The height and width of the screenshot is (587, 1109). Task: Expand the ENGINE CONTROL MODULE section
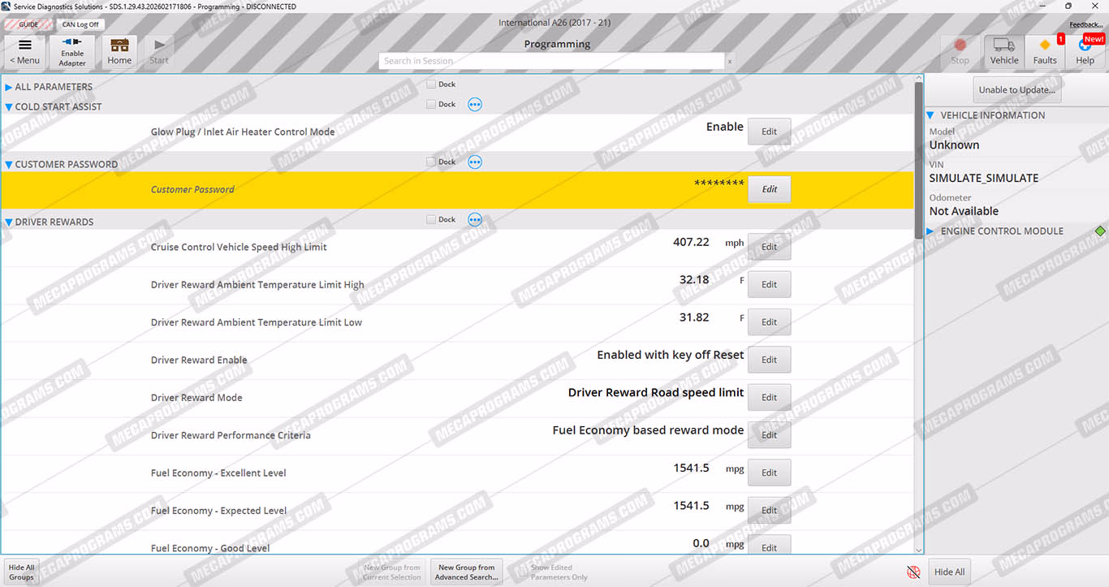[x=930, y=231]
